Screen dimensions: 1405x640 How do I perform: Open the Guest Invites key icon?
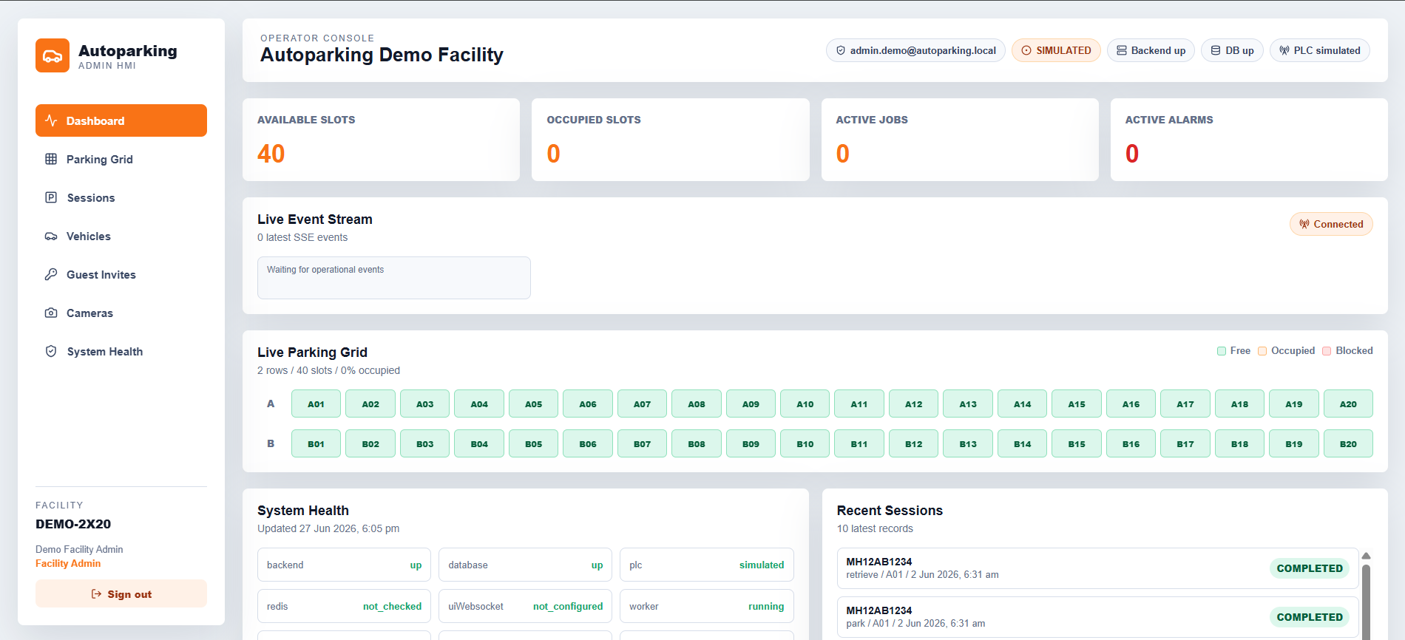(x=51, y=274)
